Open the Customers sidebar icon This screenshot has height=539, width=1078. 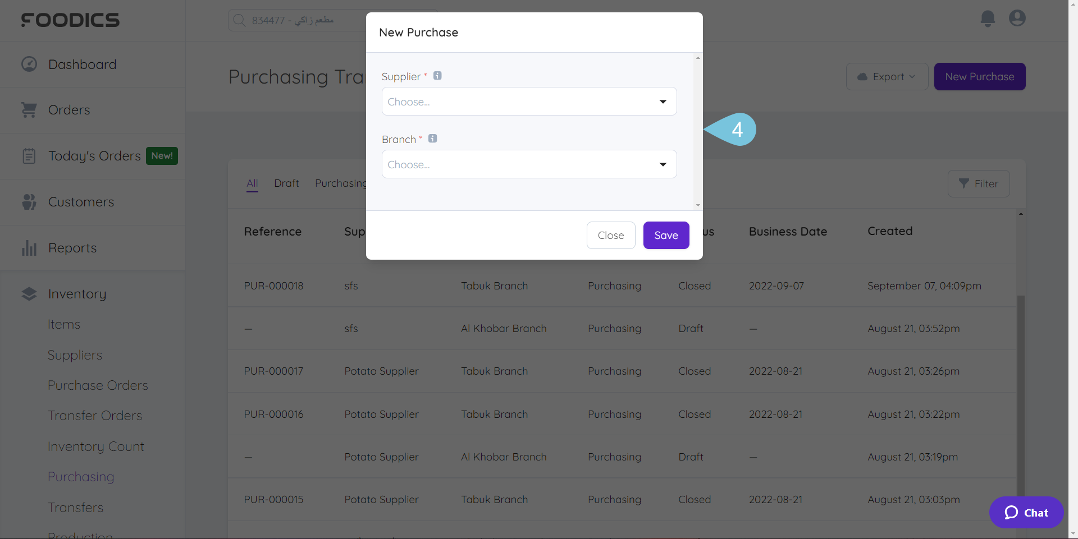pyautogui.click(x=29, y=202)
